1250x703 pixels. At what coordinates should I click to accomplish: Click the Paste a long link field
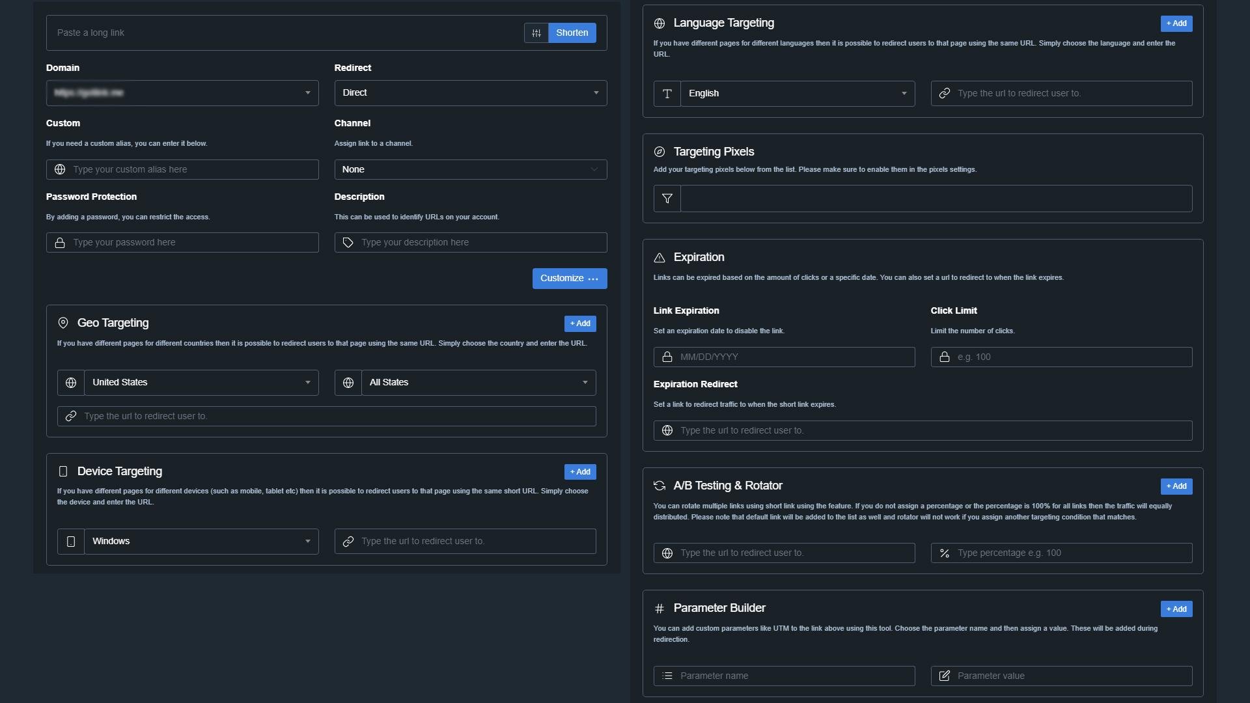(286, 33)
